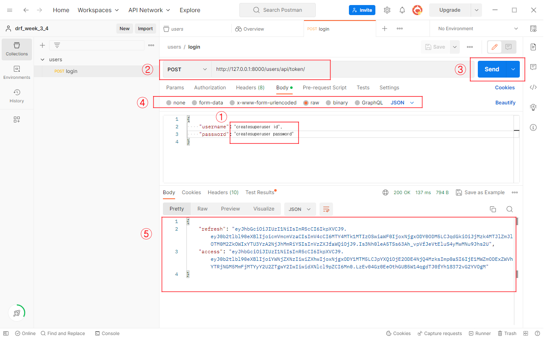
Task: Open the raw body JSON language dropdown
Action: tap(402, 103)
